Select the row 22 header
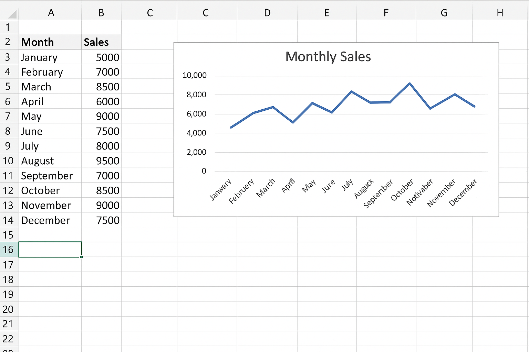Screen dimensions: 529x352 click(9, 339)
